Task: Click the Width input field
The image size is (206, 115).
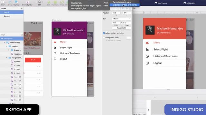Action: (116, 23)
